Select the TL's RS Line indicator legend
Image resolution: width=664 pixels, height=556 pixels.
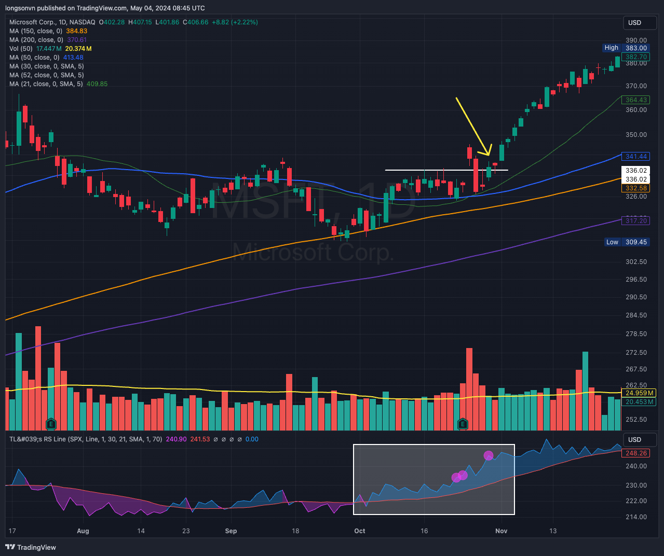pyautogui.click(x=85, y=439)
